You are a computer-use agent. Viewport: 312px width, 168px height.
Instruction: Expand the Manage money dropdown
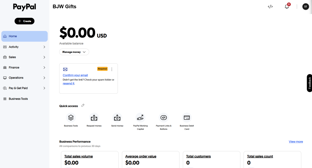(x=74, y=52)
